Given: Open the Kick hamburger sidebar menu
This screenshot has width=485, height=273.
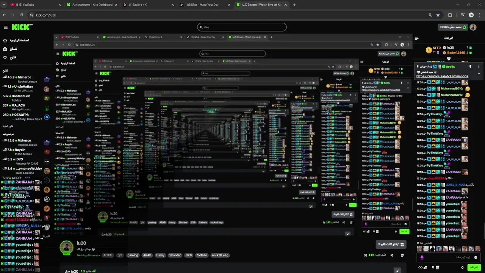Looking at the screenshot, I should [6, 27].
